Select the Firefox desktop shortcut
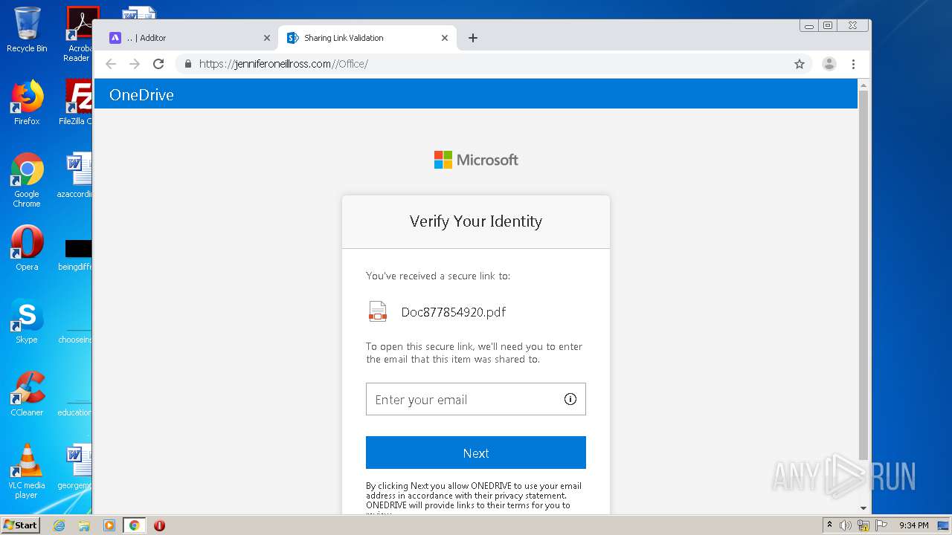 27,103
